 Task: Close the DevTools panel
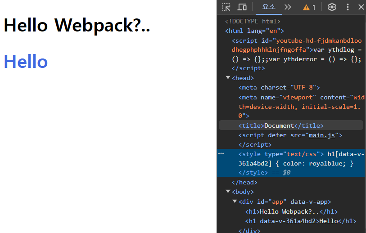361,7
